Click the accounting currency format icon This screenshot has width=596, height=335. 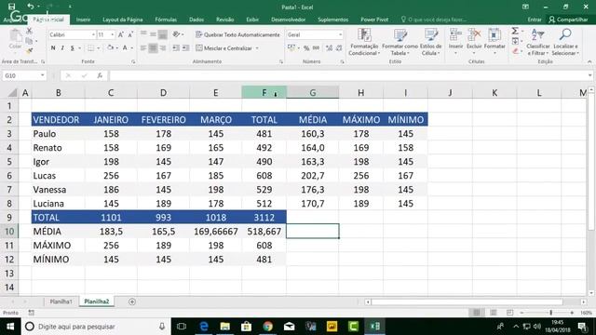point(291,47)
